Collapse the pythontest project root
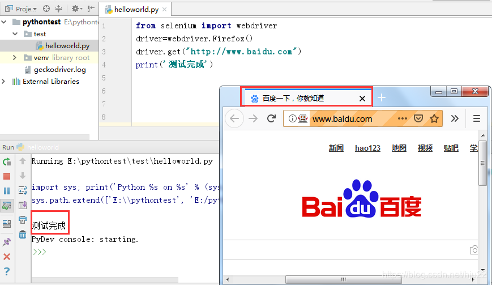The image size is (492, 285). tap(4, 22)
